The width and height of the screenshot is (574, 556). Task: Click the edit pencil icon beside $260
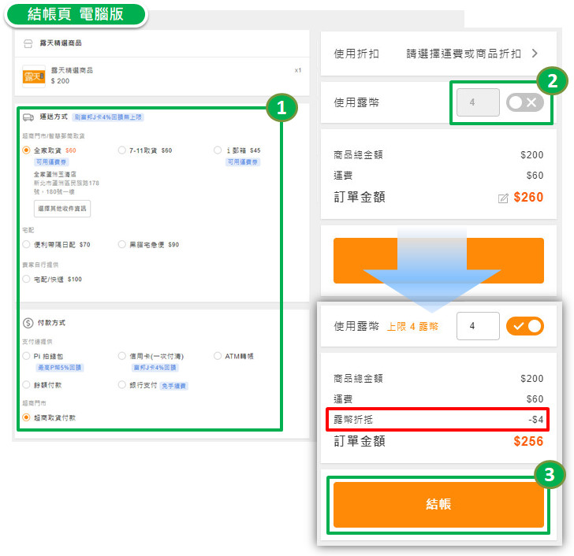tap(503, 198)
